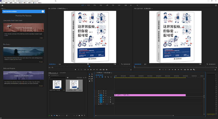Click Mark Out in Source monitor
The width and height of the screenshot is (218, 119).
coord(81,70)
